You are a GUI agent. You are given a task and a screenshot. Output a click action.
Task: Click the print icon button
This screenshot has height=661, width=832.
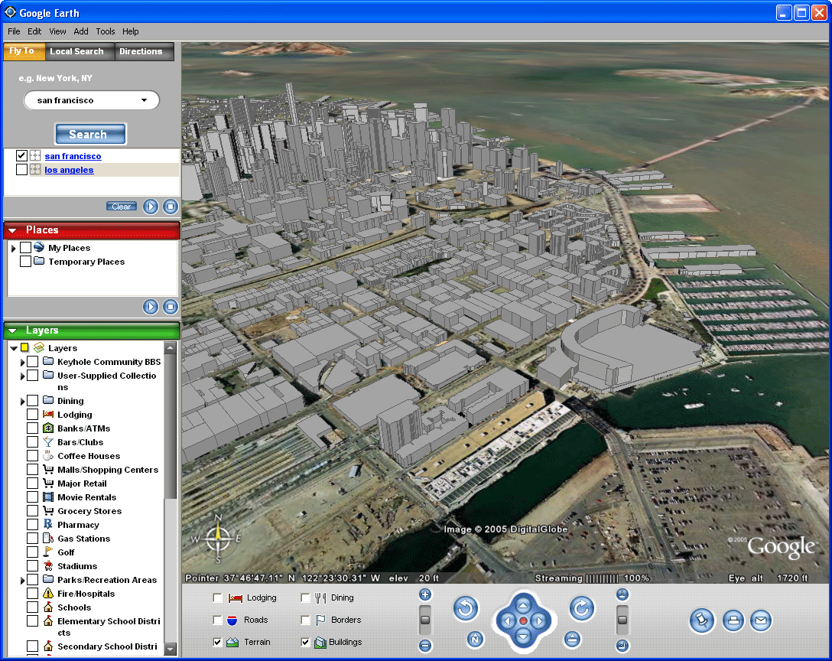pyautogui.click(x=733, y=620)
